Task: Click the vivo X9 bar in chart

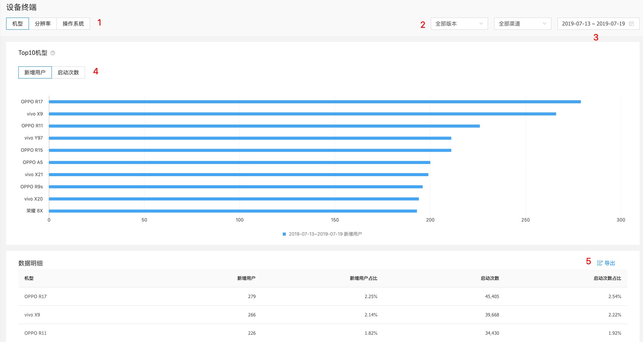Action: click(302, 114)
